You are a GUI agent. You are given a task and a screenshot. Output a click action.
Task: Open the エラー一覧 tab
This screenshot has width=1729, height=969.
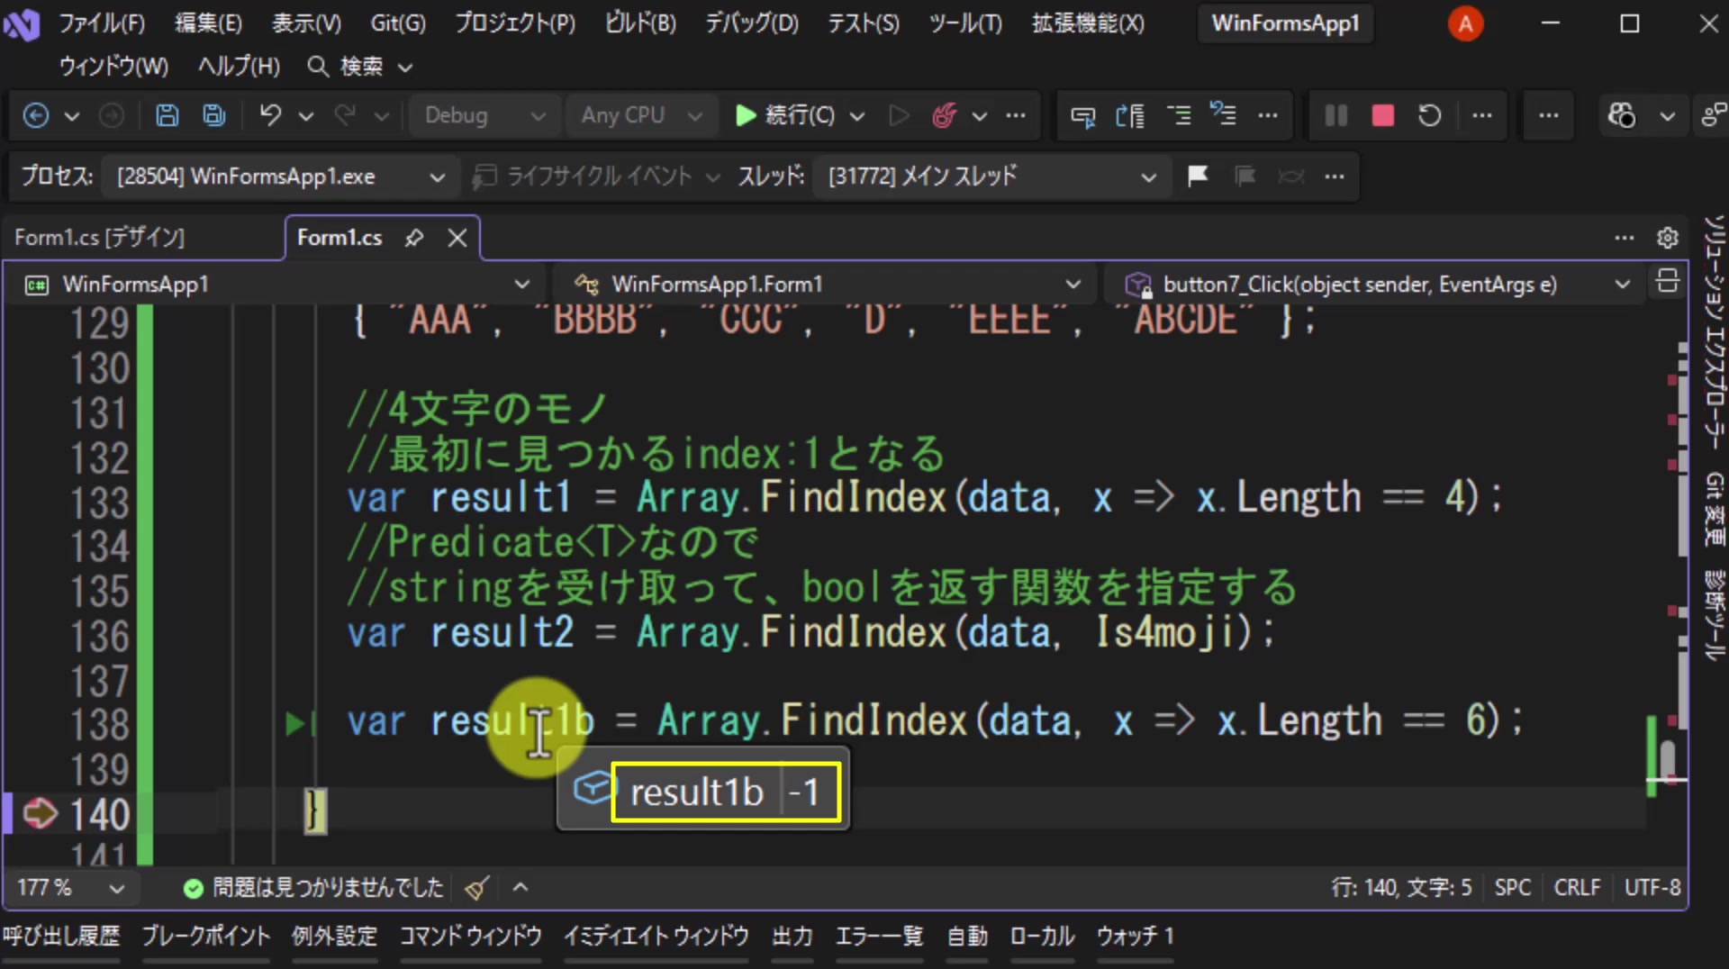[x=879, y=937]
